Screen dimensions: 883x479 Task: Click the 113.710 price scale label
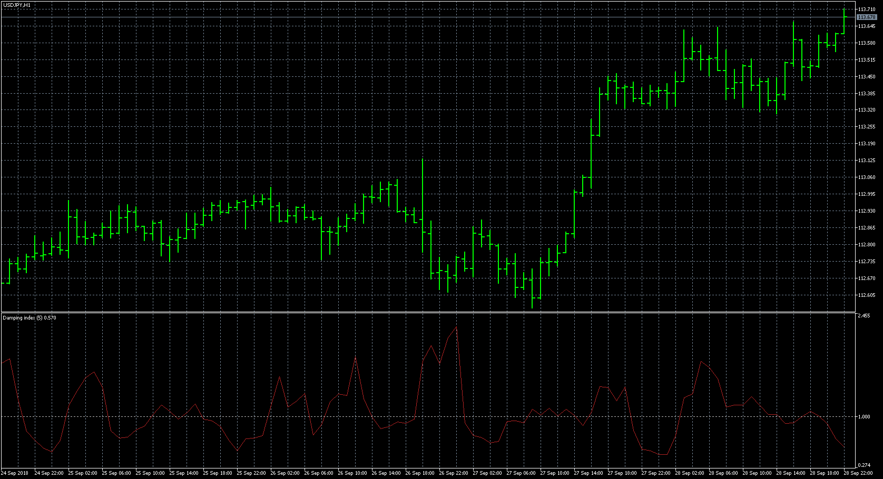[x=867, y=9]
